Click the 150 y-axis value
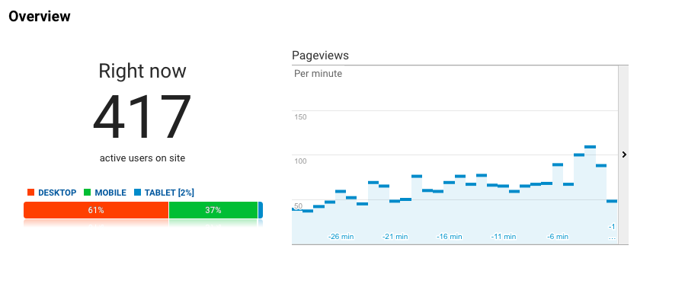685x290 pixels. pos(300,117)
